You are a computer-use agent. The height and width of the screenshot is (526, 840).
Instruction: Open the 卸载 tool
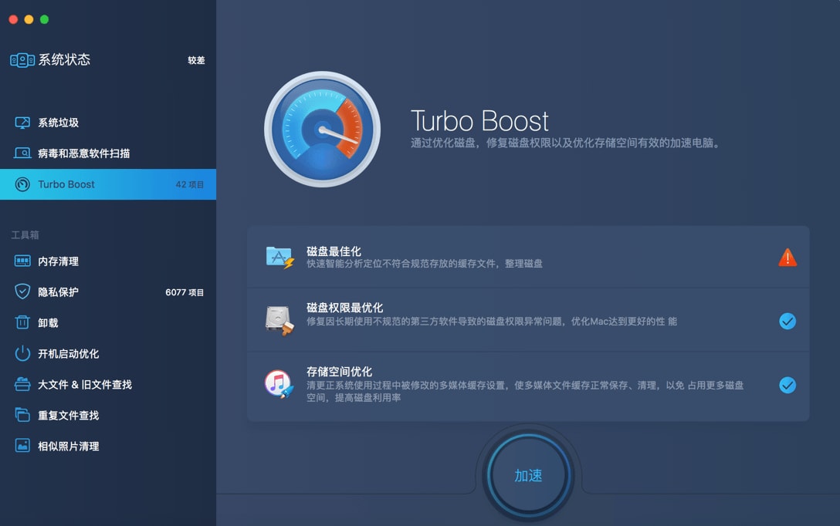(x=107, y=322)
